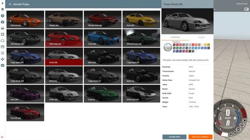Screen dimensions: 250x140
Task: Select the Offroad AWD (M) thumbnail
Action: pyautogui.click(x=103, y=19)
